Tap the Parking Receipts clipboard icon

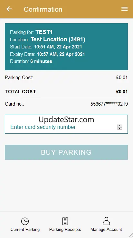pos(65,221)
